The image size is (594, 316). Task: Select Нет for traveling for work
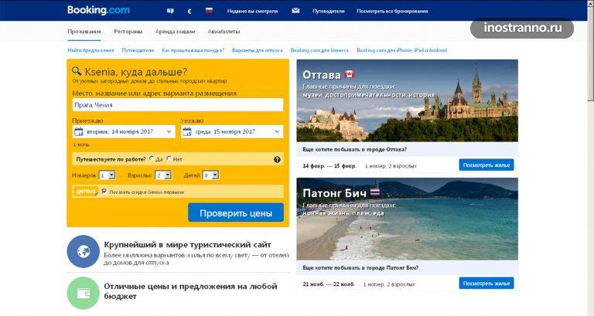tap(169, 158)
